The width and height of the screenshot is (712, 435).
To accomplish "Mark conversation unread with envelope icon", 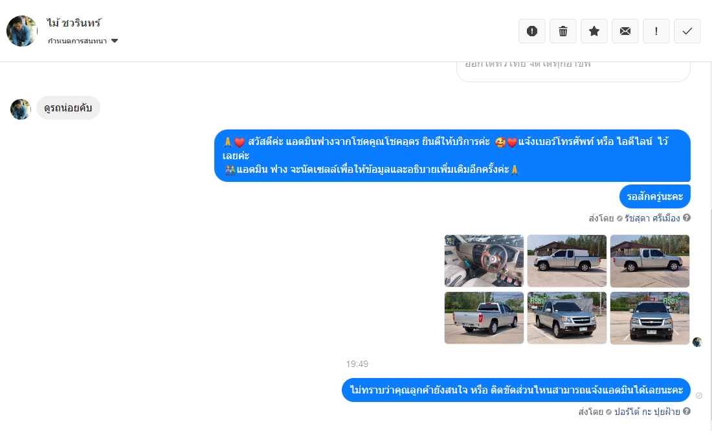I will pos(625,31).
